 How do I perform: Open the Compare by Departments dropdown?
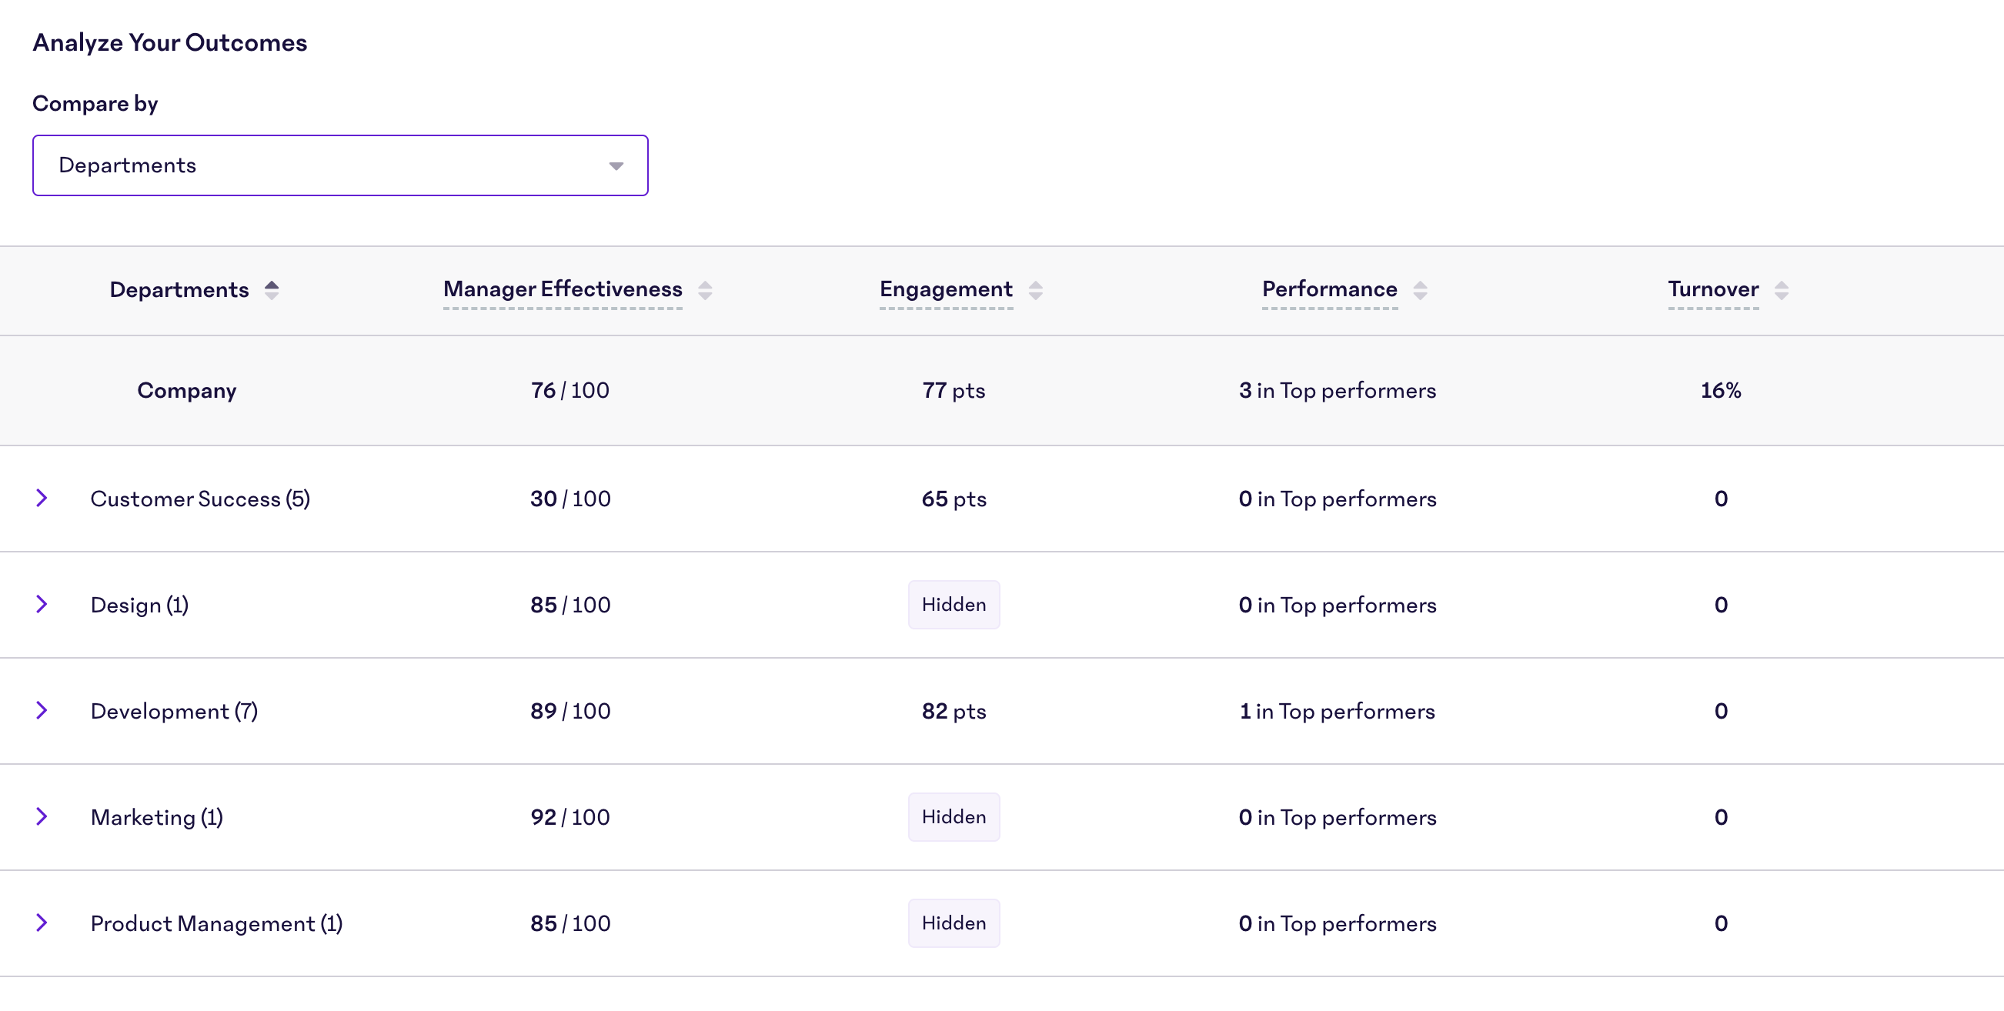click(x=340, y=165)
